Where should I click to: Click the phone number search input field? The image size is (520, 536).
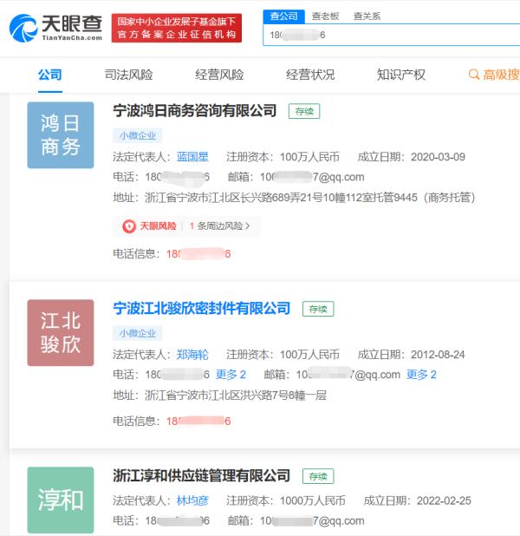[392, 35]
